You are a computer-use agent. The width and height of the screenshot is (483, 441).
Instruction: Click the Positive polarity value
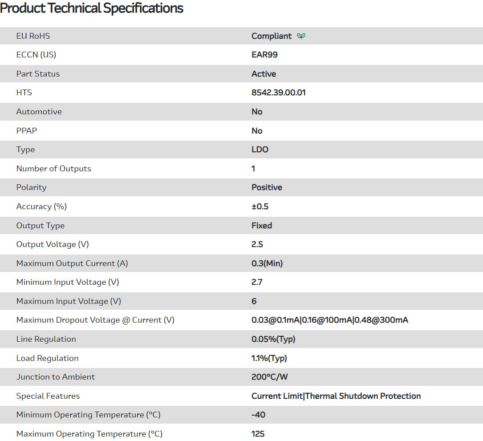pyautogui.click(x=267, y=187)
